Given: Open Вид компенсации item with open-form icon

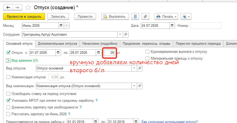Looking at the screenshot, I should [x=140, y=86].
